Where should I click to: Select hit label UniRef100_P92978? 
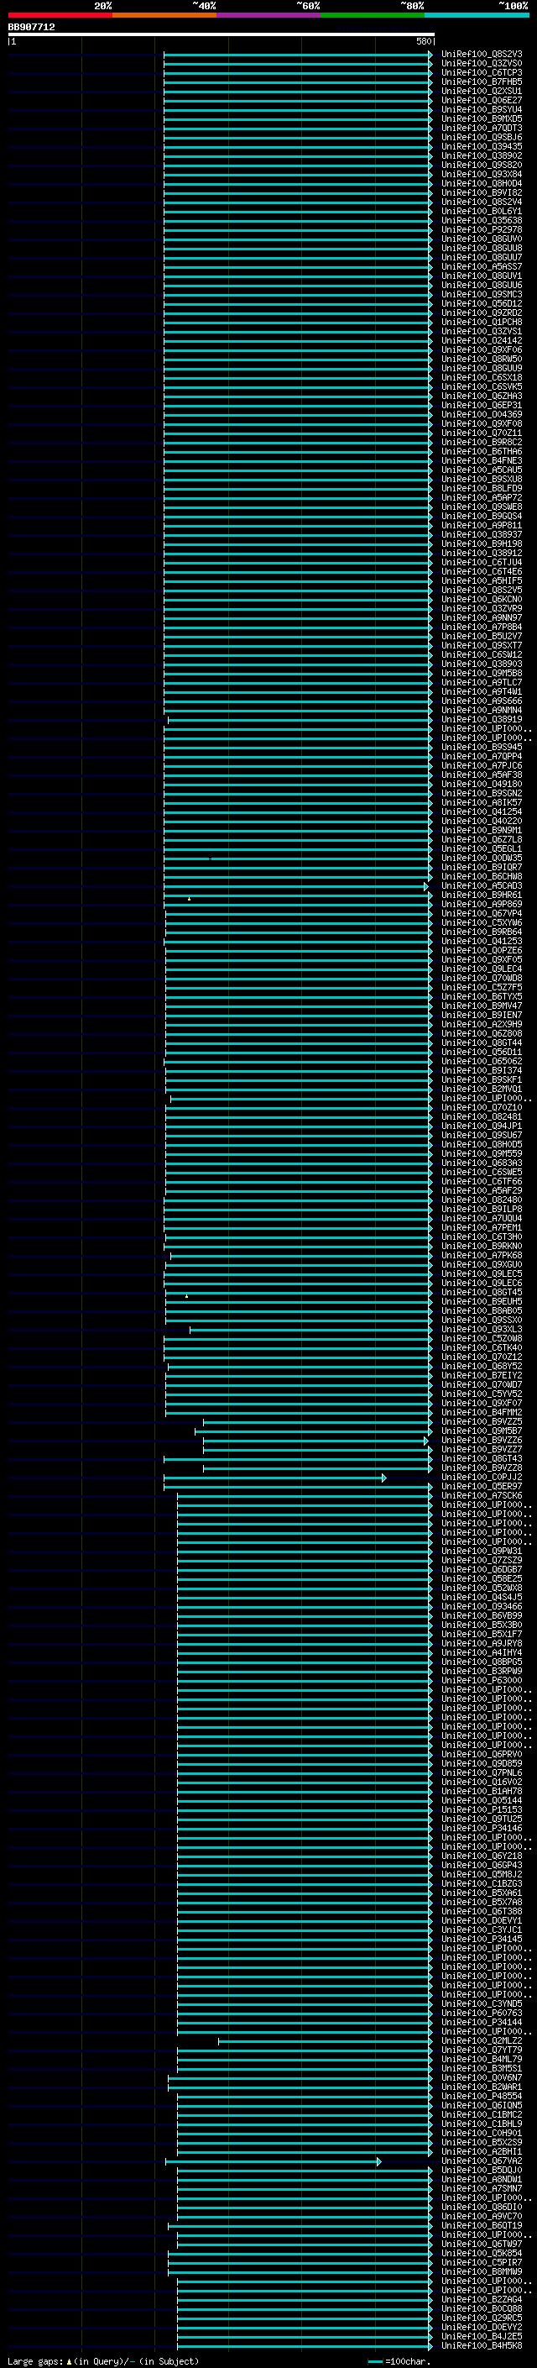(x=482, y=230)
